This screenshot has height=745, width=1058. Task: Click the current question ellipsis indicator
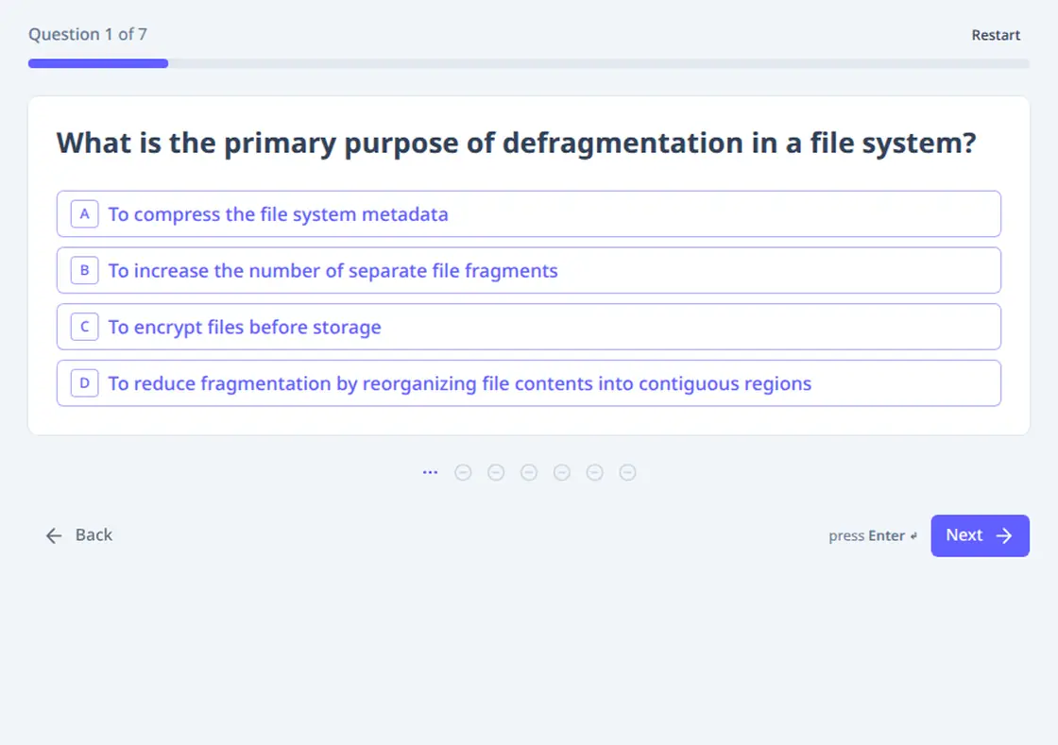tap(430, 473)
